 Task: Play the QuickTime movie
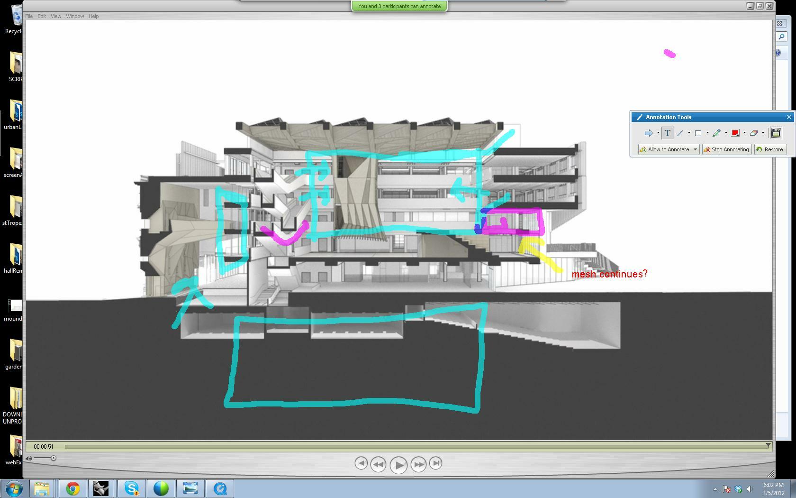point(398,465)
